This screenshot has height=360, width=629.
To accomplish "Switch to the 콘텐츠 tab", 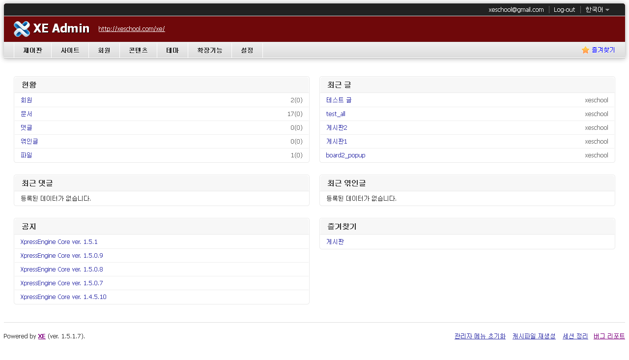I will pos(138,50).
